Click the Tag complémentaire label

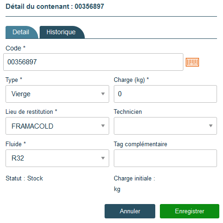[141, 144]
